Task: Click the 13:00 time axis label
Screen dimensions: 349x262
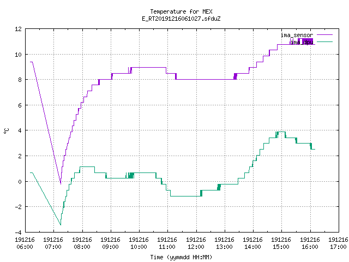Action: (224, 247)
